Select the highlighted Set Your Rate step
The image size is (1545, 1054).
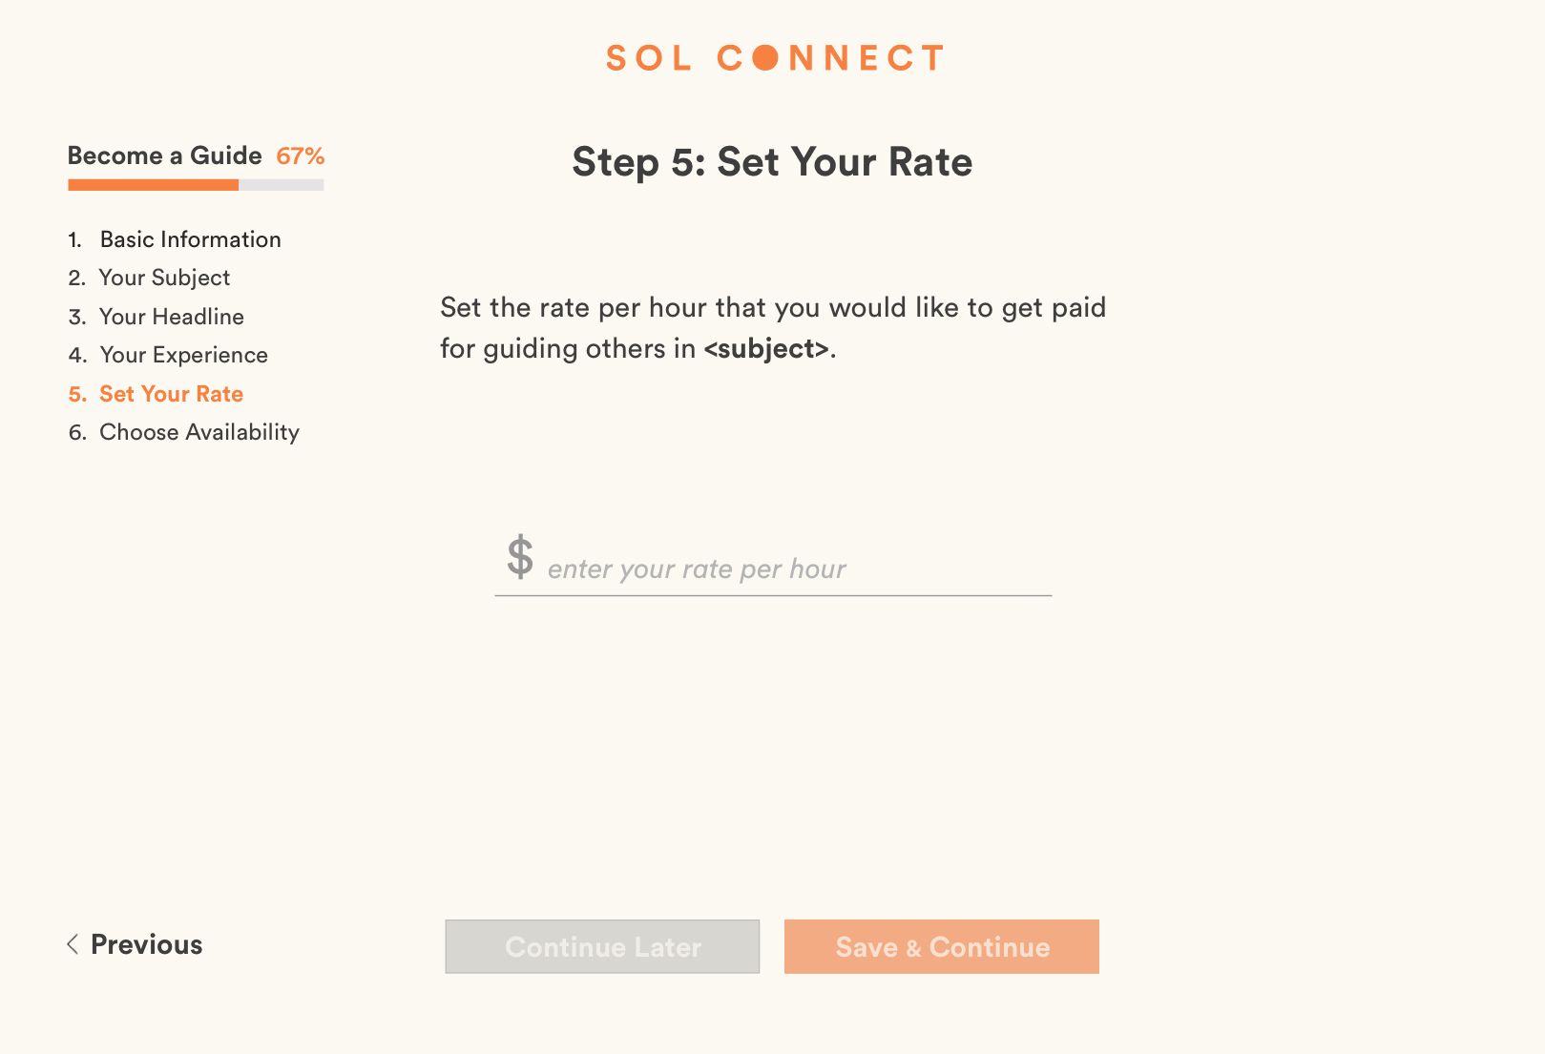coord(171,394)
